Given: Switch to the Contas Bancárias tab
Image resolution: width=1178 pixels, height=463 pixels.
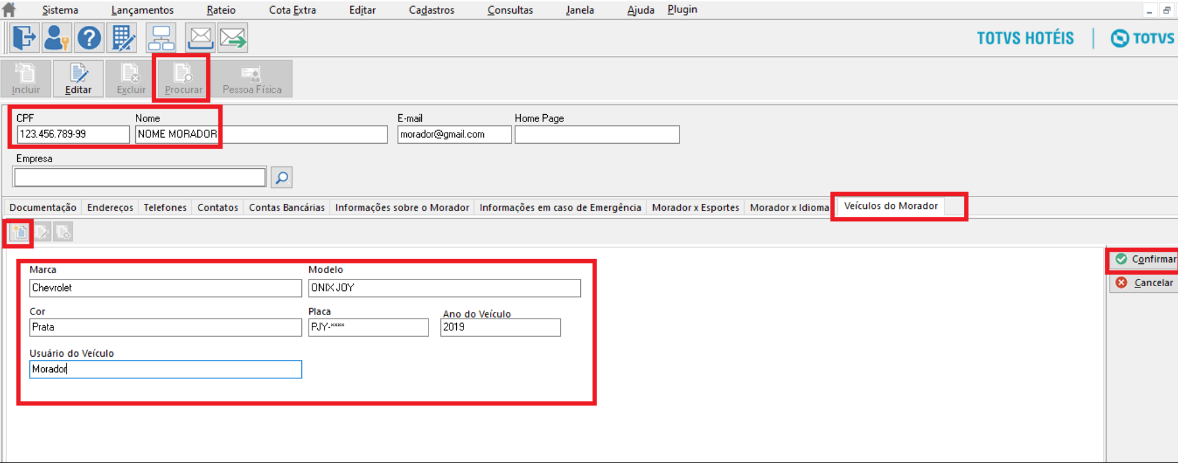Looking at the screenshot, I should coord(287,208).
